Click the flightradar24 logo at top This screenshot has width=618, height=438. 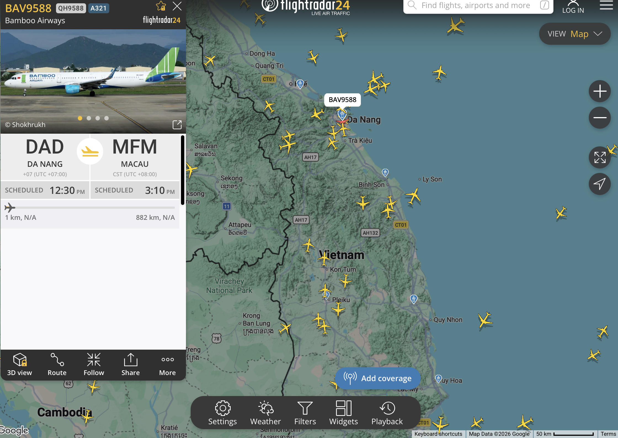(306, 7)
